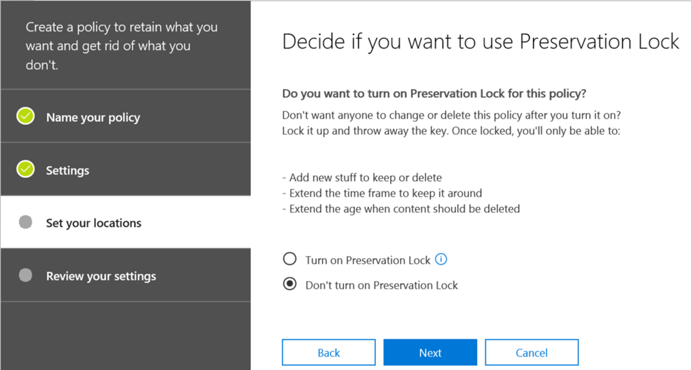Click the 'Decide if you want to use Preservation Lock' heading

coord(480,42)
